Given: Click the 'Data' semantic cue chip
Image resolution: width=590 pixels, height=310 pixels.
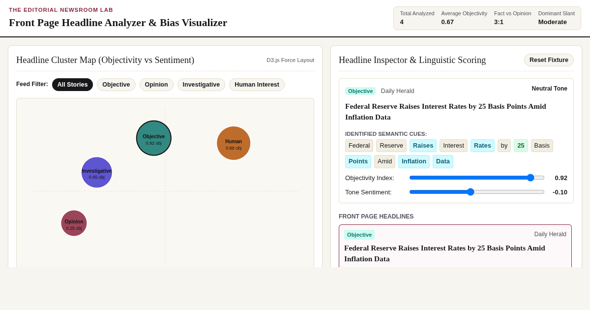Looking at the screenshot, I should point(443,161).
